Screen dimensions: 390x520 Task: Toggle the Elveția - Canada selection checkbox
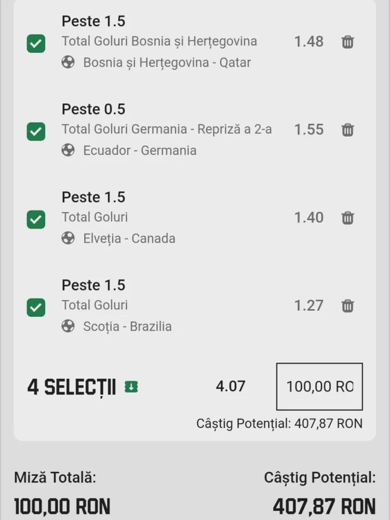[x=36, y=219]
